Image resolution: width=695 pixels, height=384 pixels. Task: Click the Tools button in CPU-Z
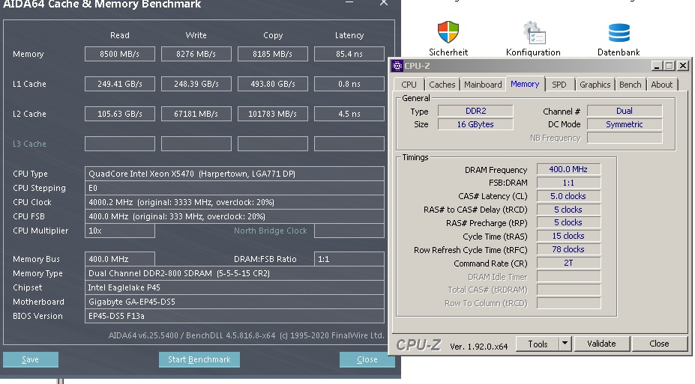(538, 344)
